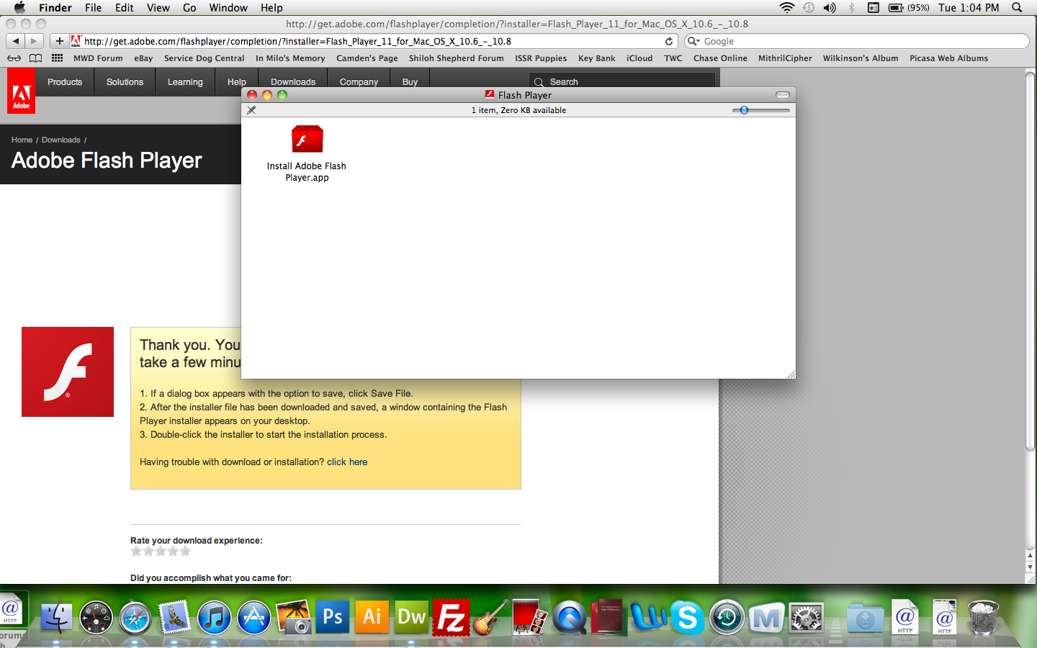Click the large Flash Player logo on the webpage

pos(68,372)
